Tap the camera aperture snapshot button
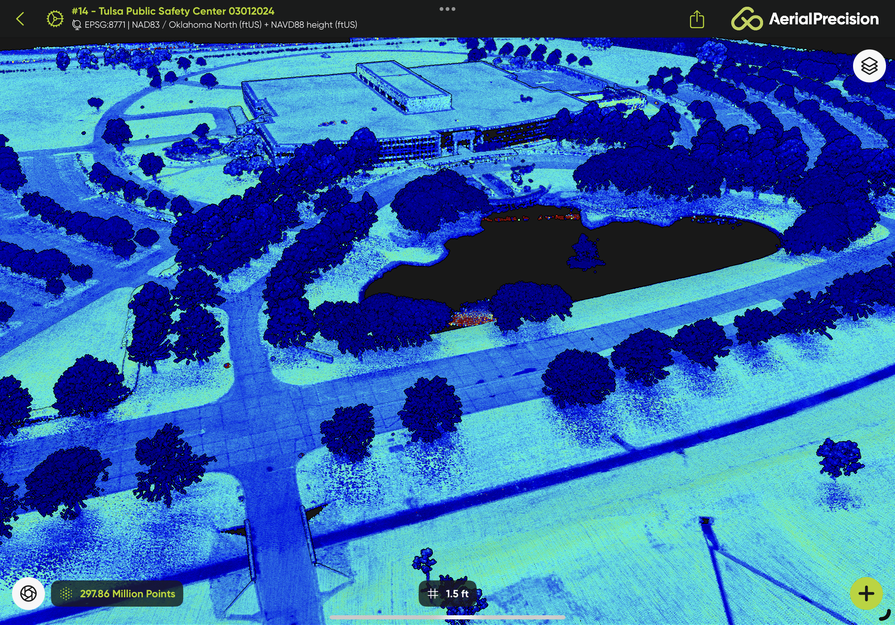This screenshot has width=895, height=625. [28, 594]
